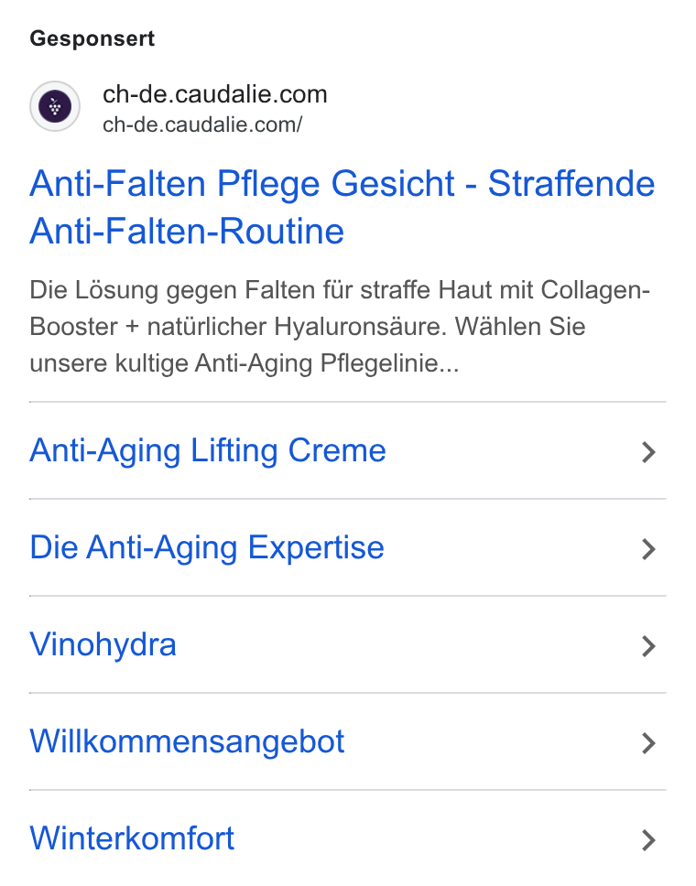The image size is (696, 886).
Task: Click the Gesponsert label
Action: coord(92,39)
